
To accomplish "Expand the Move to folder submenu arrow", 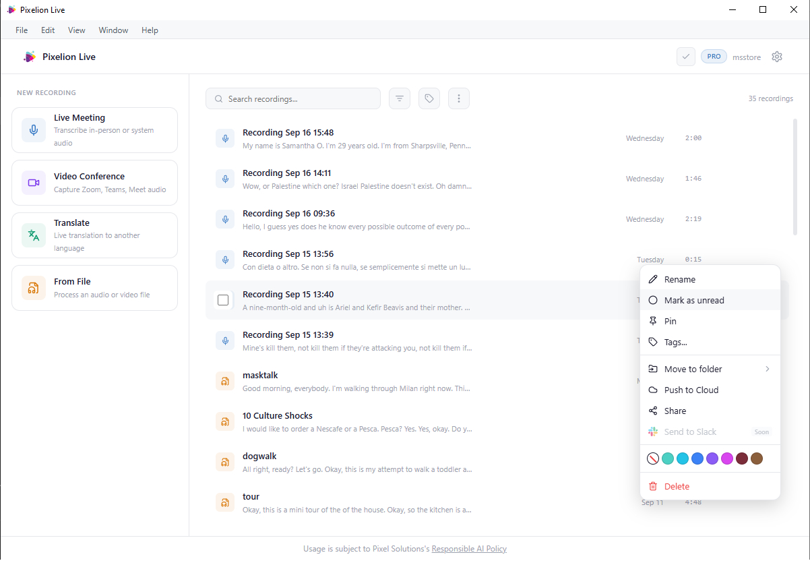I will 767,369.
